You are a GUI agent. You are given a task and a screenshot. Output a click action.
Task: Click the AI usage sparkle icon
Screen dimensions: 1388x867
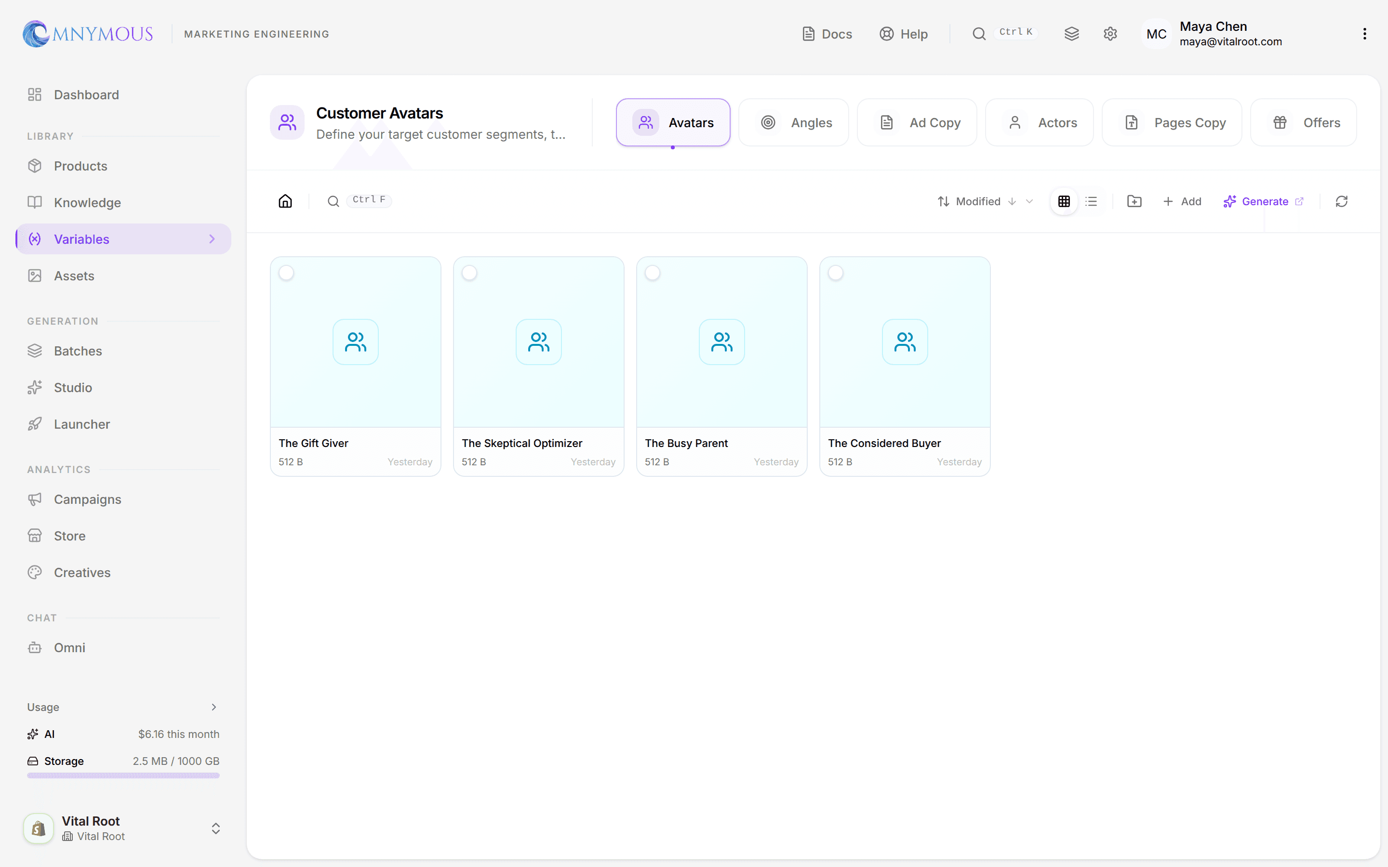tap(33, 734)
